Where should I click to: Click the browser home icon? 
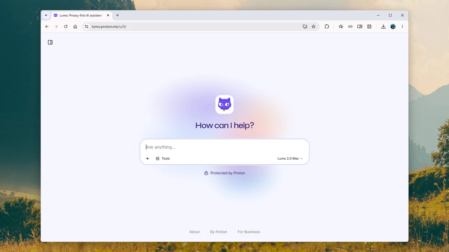[x=75, y=27]
